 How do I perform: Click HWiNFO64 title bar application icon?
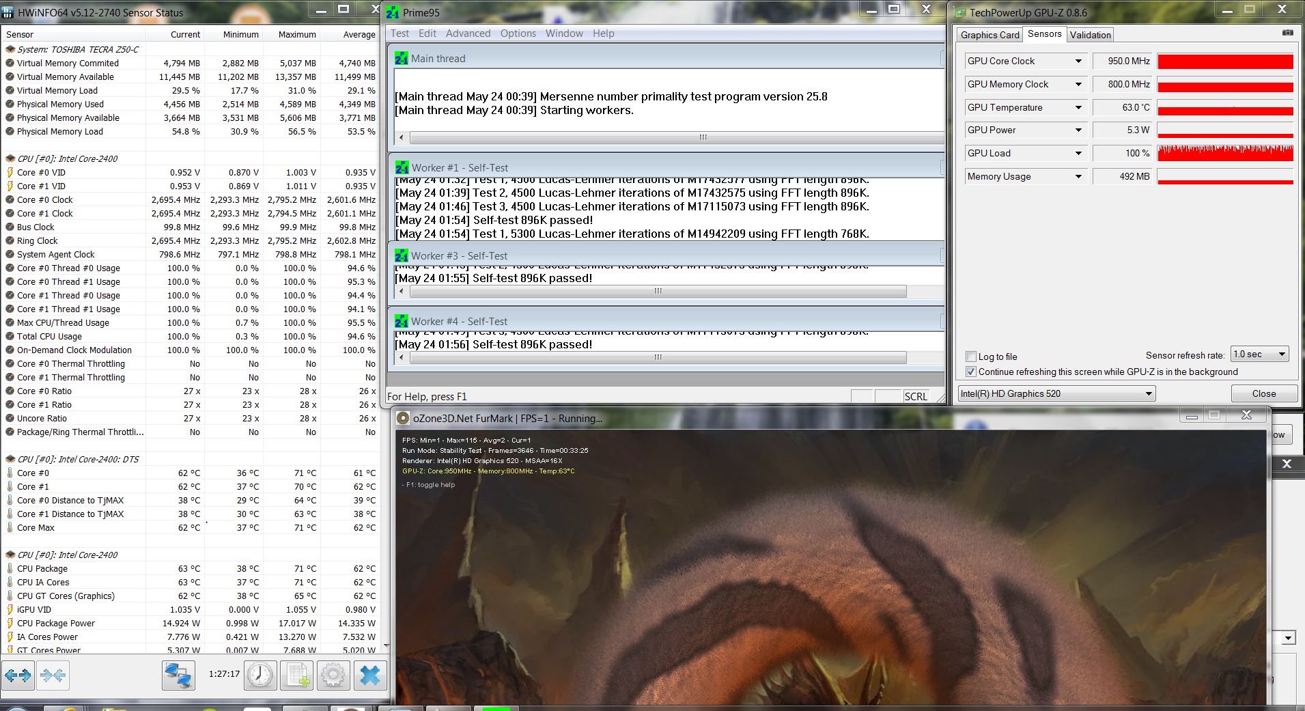(8, 12)
